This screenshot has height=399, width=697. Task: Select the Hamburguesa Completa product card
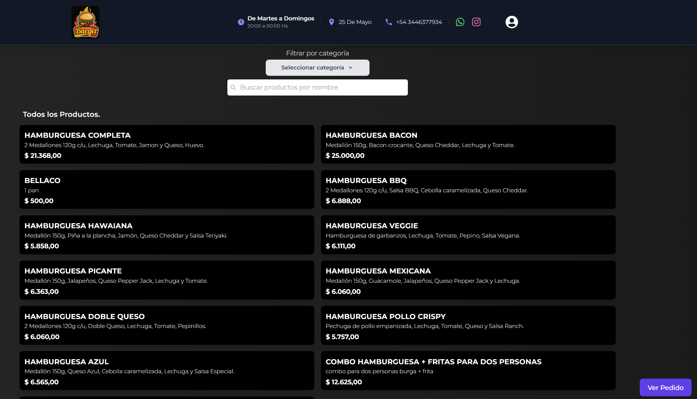tap(167, 144)
